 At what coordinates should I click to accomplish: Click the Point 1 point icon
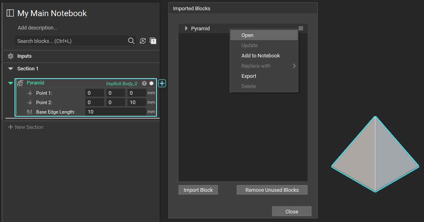29,93
